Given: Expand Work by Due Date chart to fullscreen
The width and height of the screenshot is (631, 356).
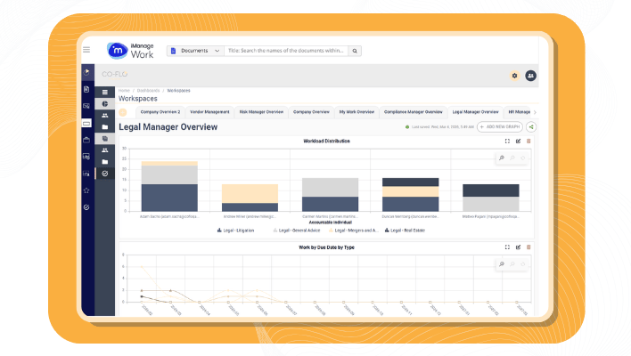Looking at the screenshot, I should tap(507, 247).
